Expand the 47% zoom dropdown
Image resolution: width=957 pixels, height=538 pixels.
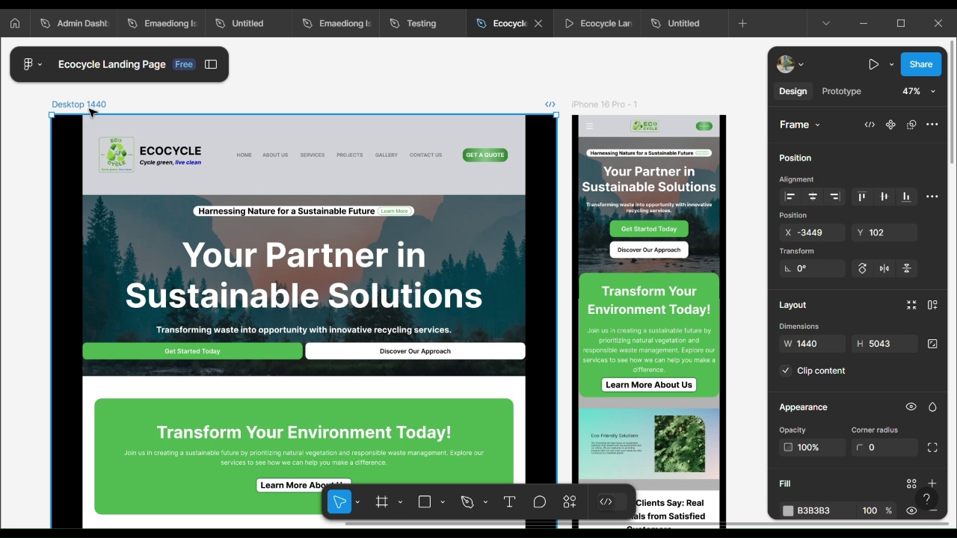coord(932,91)
